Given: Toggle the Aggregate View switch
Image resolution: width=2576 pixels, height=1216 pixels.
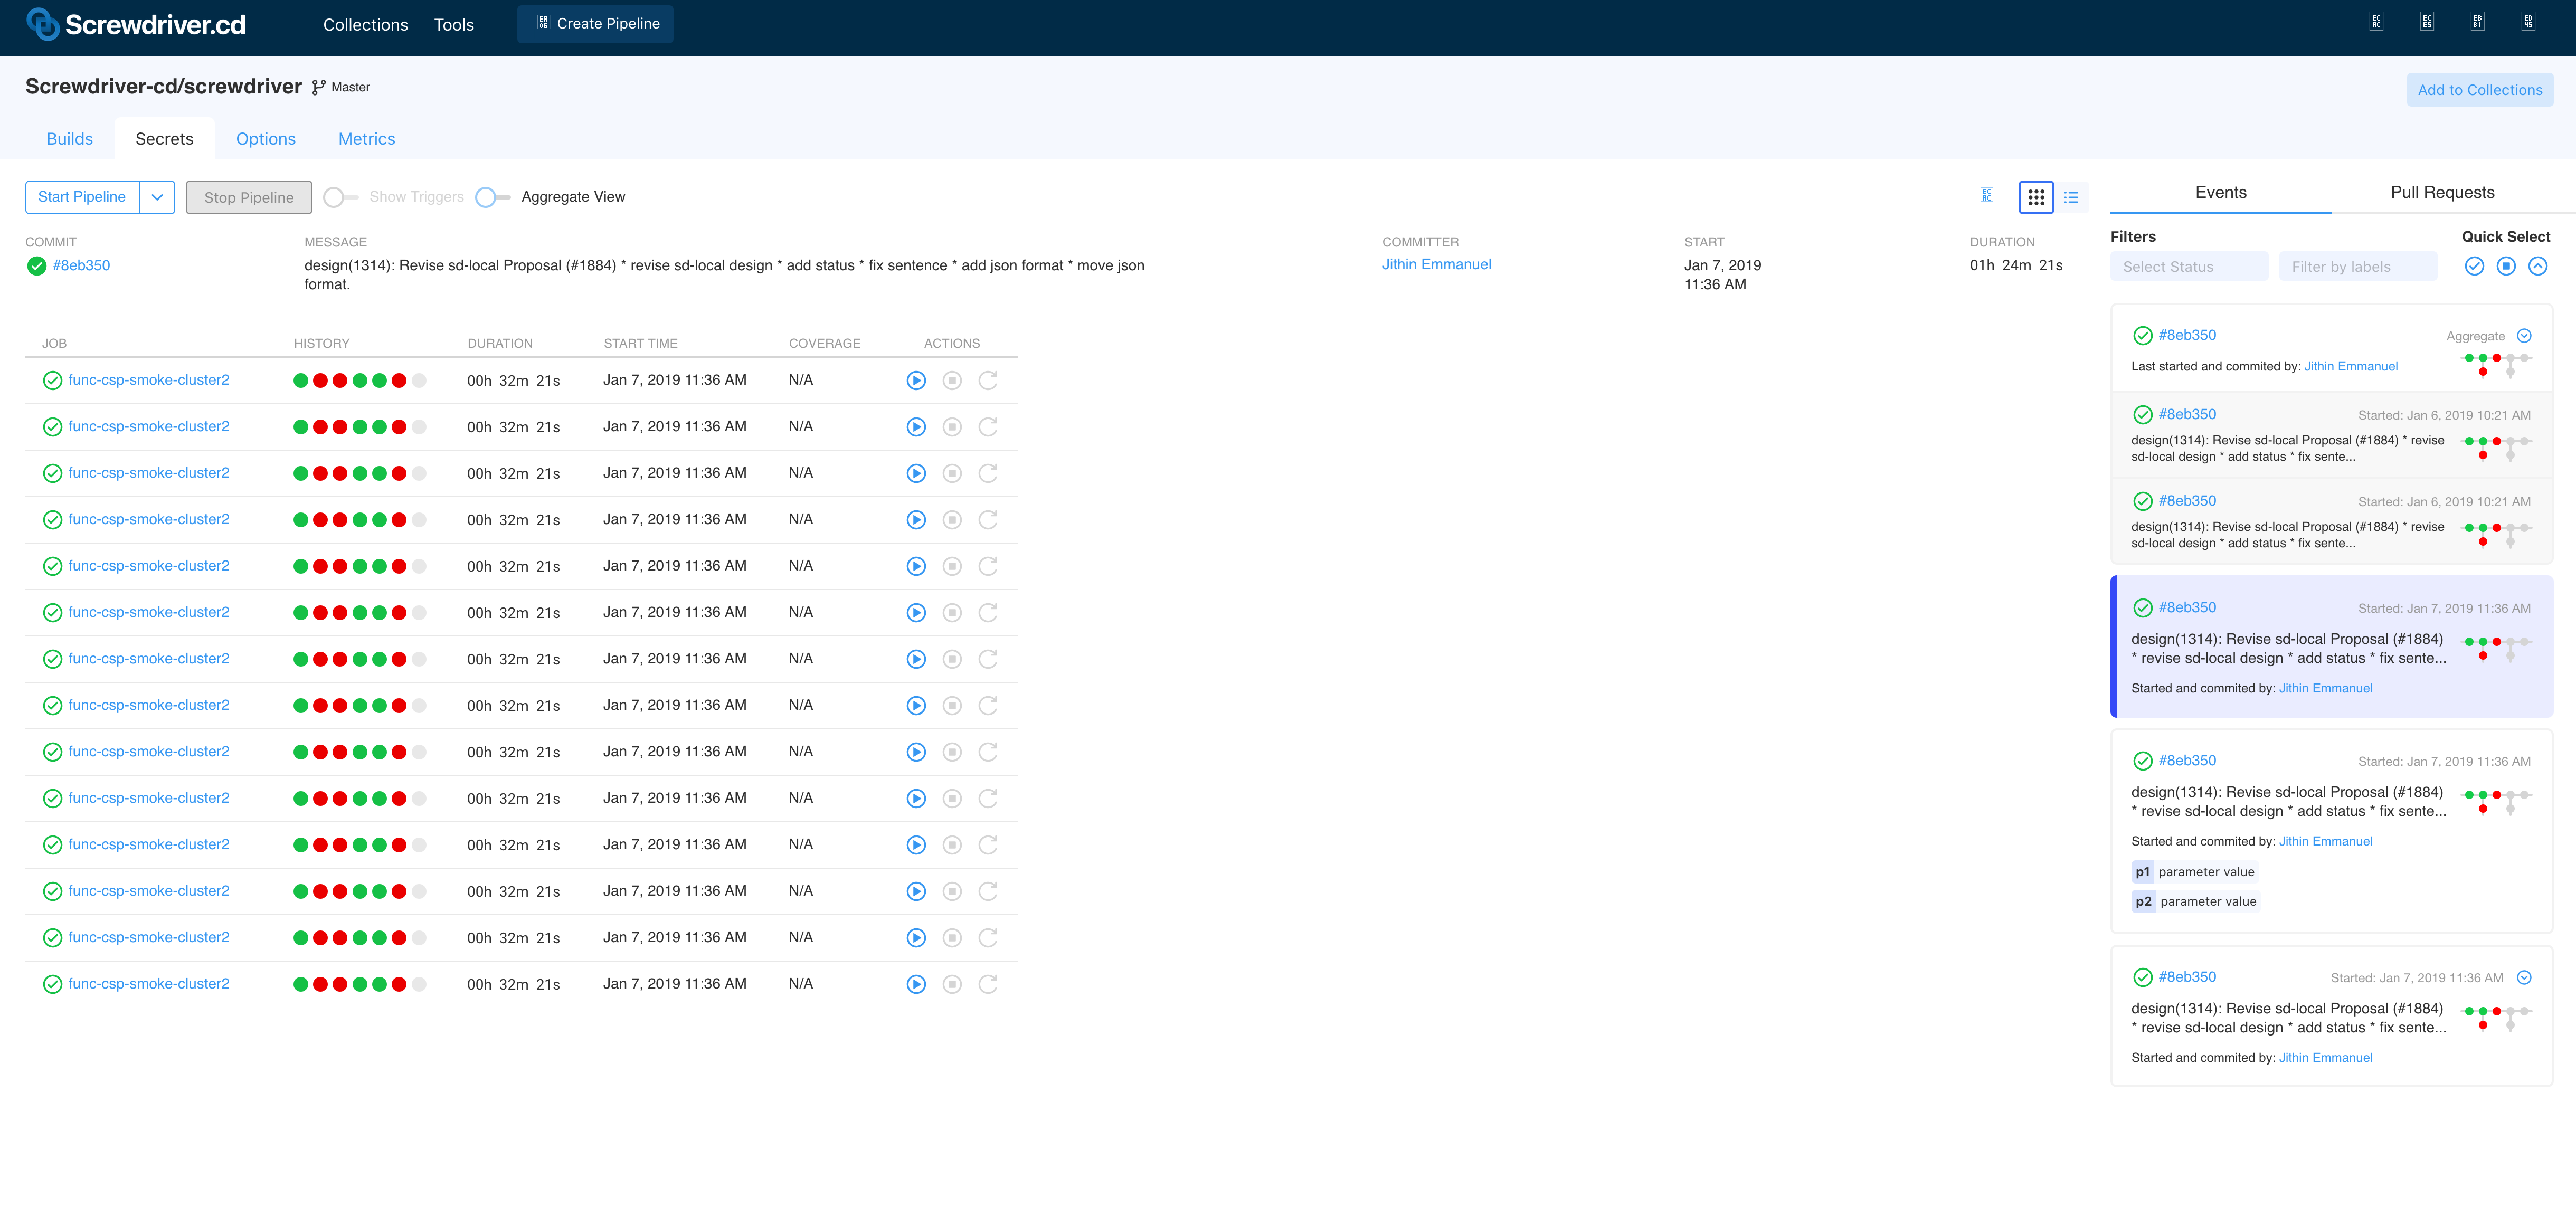Looking at the screenshot, I should (x=493, y=197).
